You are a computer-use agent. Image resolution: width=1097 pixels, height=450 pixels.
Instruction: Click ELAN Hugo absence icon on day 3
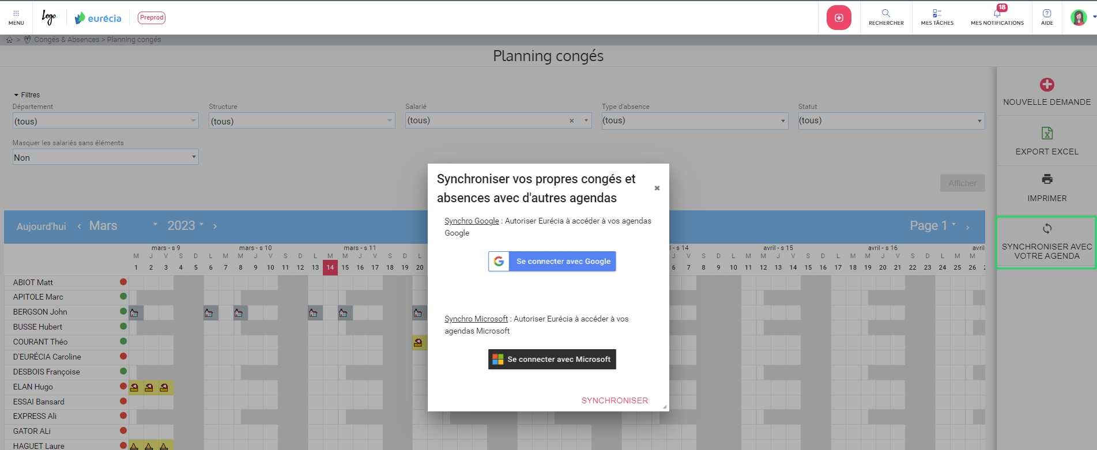tap(164, 388)
